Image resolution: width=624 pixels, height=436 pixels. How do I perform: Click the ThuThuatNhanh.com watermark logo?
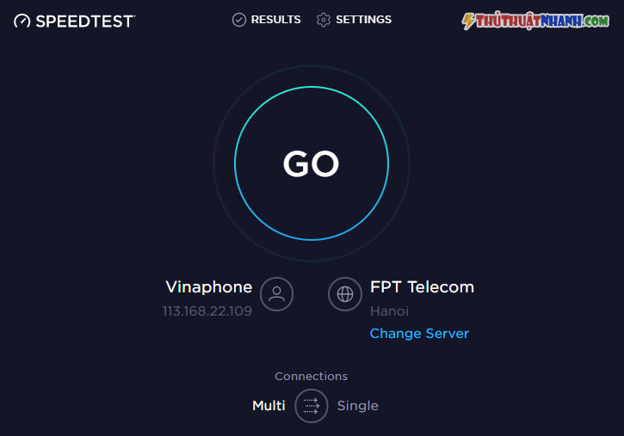pyautogui.click(x=535, y=21)
